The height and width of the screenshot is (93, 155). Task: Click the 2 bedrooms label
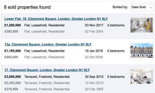coord(116,25)
